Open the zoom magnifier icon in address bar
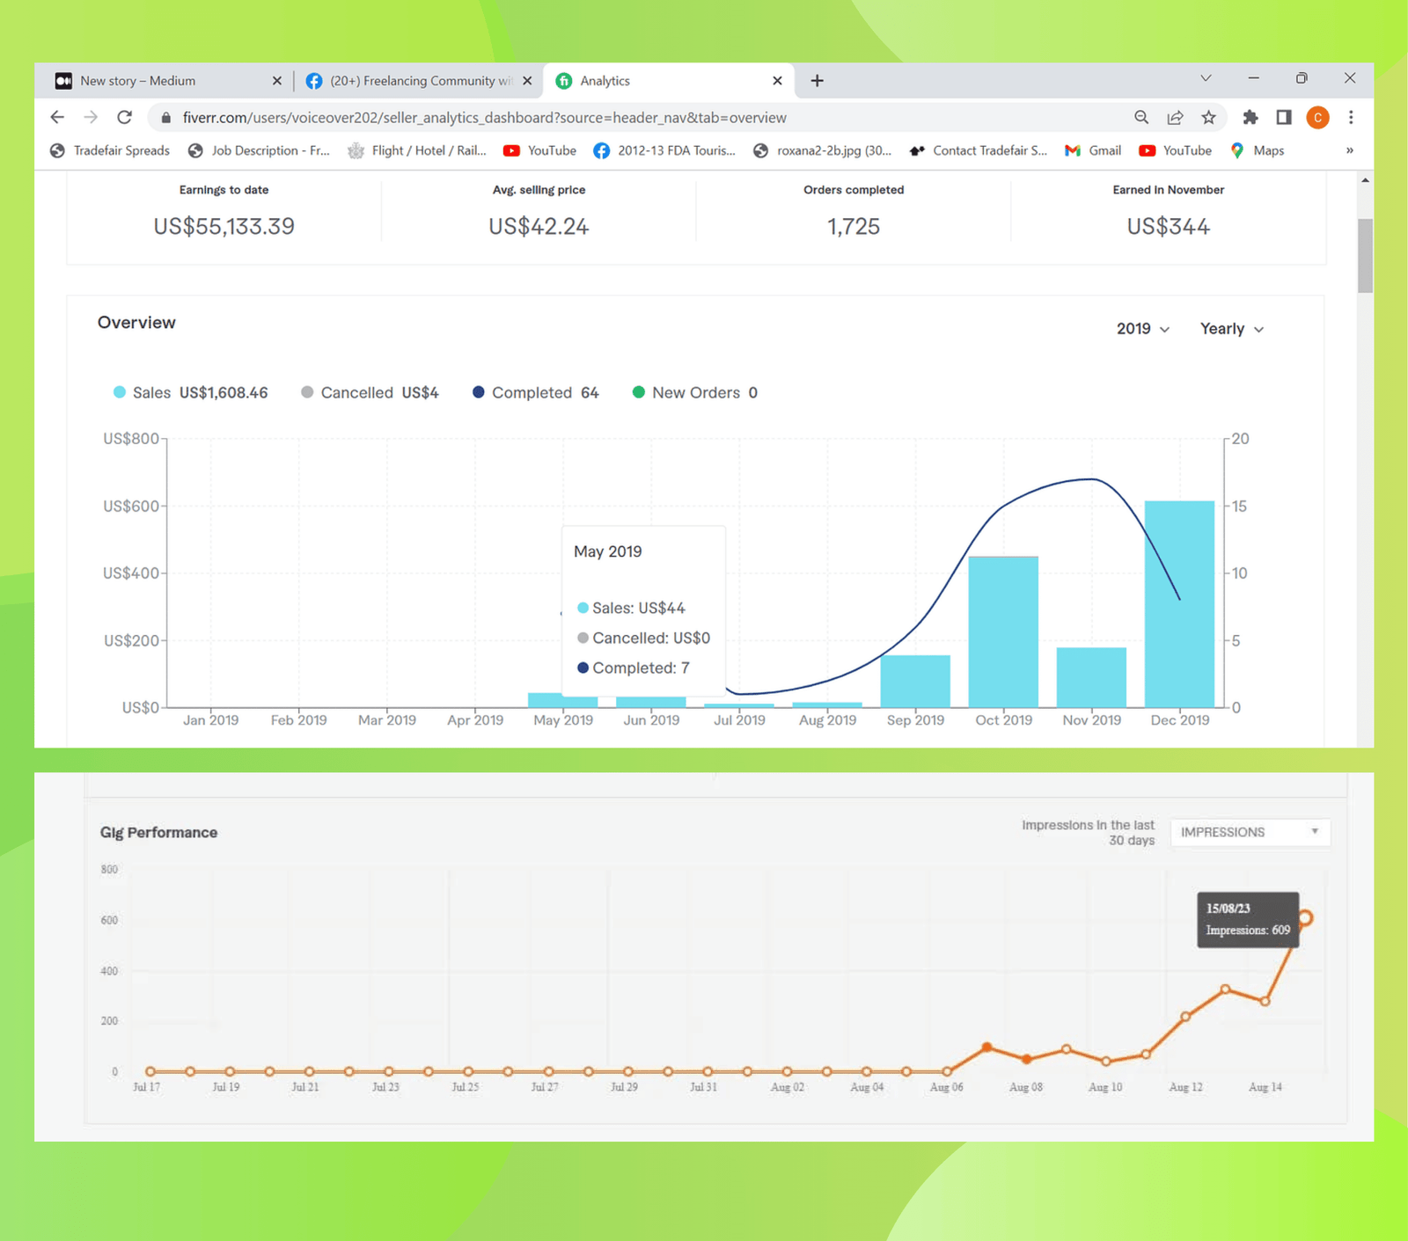 click(x=1141, y=117)
